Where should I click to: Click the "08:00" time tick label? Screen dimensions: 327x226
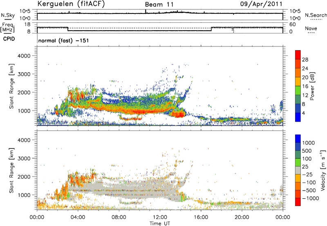119,217
